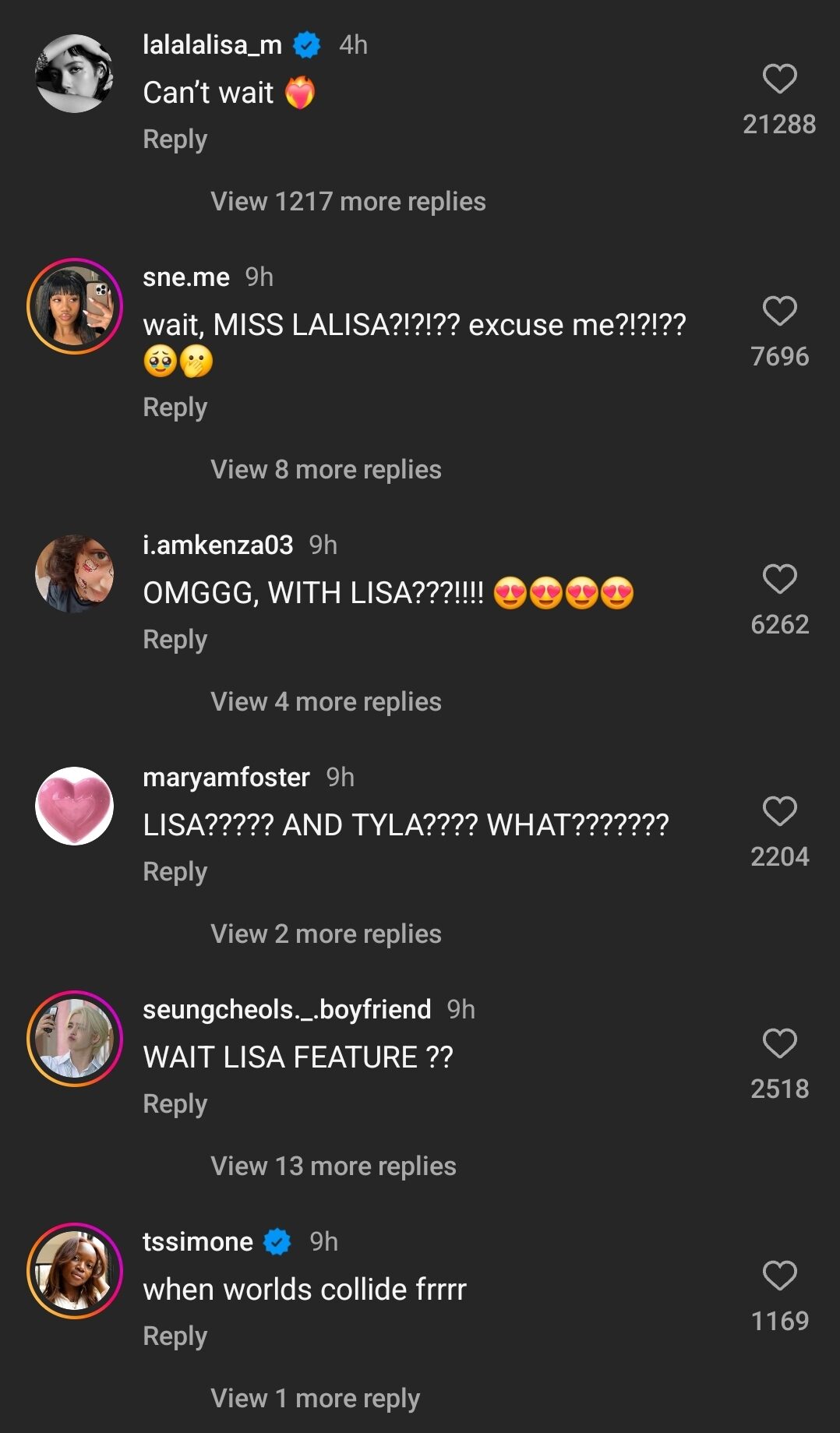Viewport: 840px width, 1433px height.
Task: Expand 1217 more replies under lalalalisa_m
Action: [x=348, y=202]
